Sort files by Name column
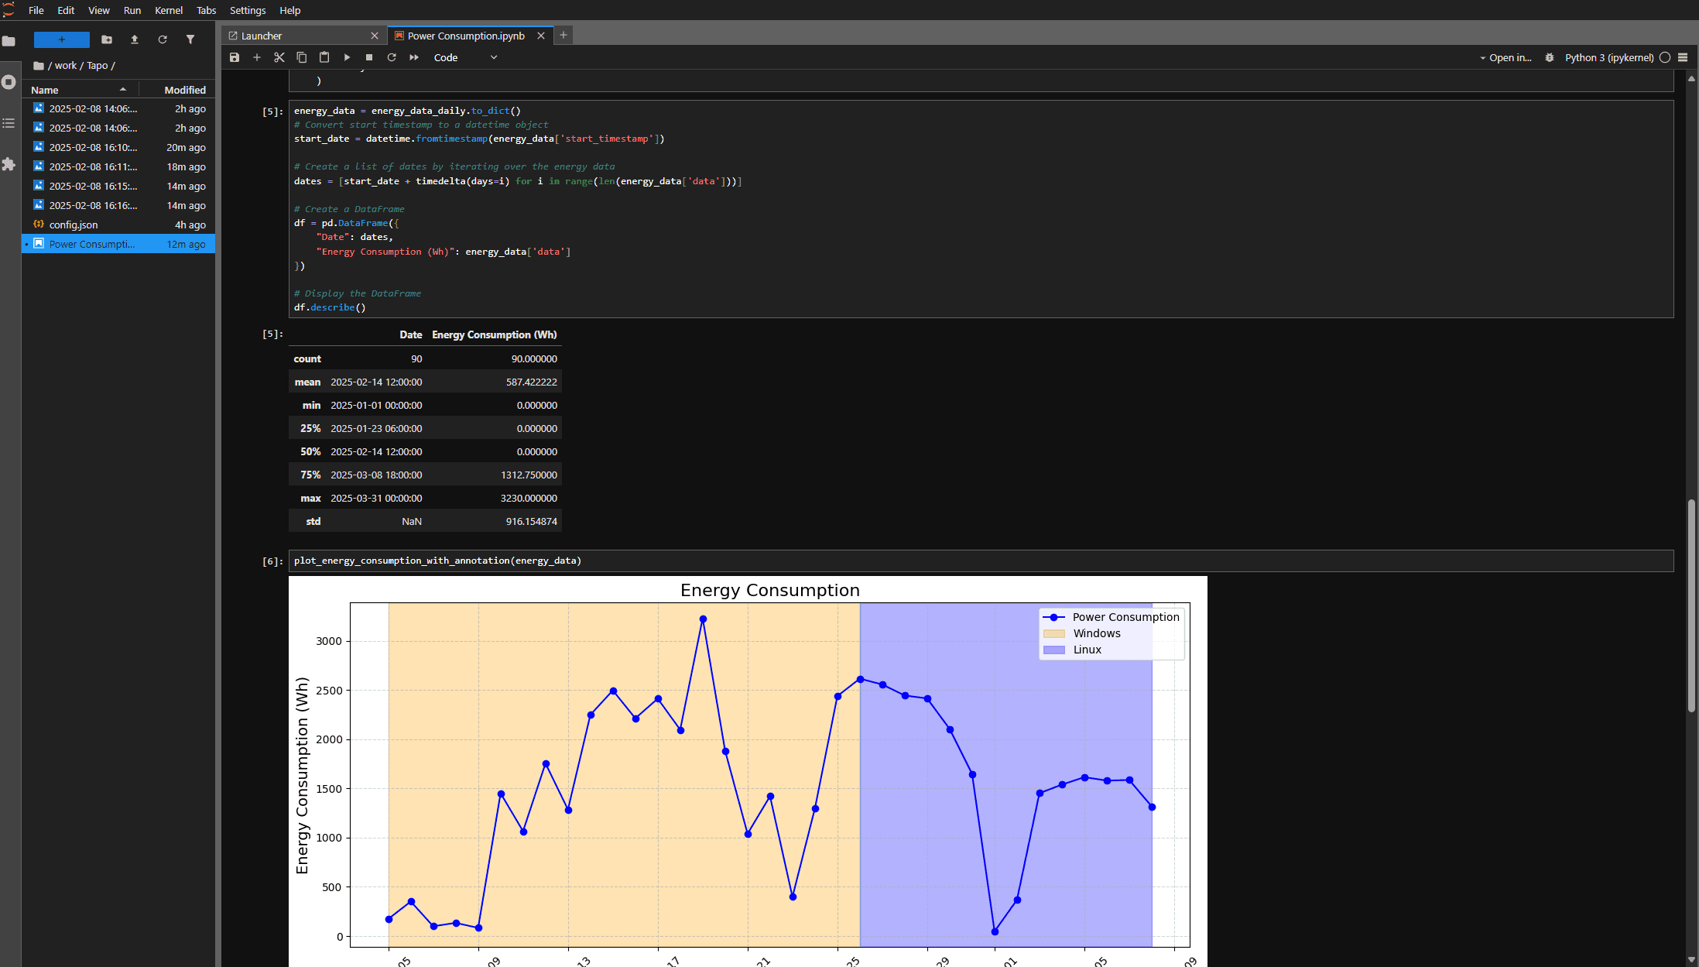 (x=80, y=90)
